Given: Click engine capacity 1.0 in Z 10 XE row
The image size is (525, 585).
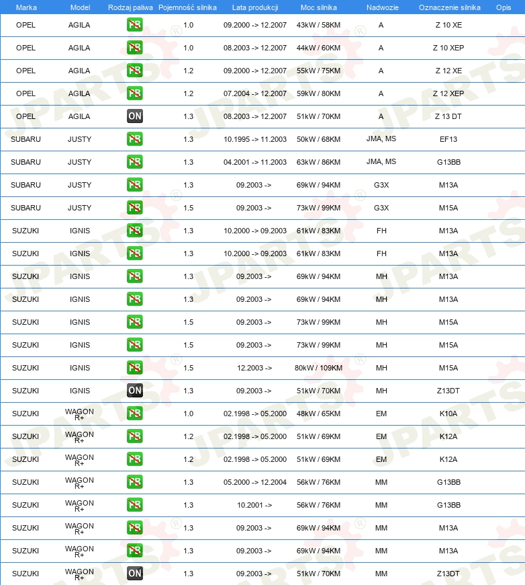Looking at the screenshot, I should 188,25.
